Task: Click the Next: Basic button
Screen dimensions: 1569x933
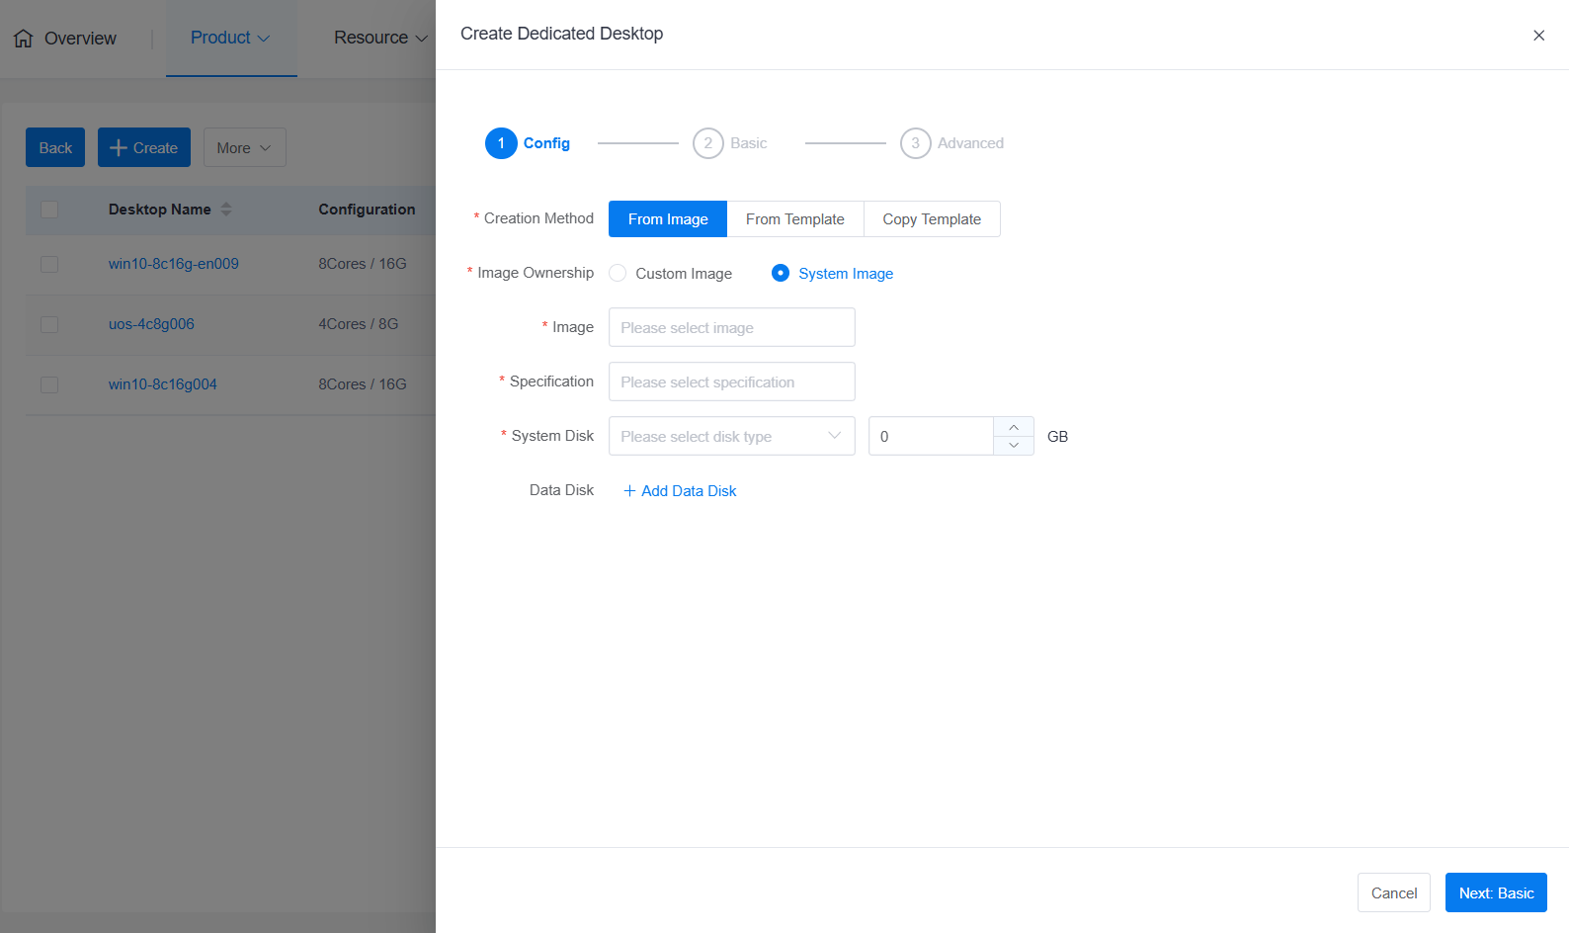Action: [1495, 893]
